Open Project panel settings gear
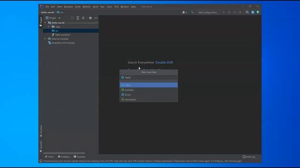 tap(90, 18)
